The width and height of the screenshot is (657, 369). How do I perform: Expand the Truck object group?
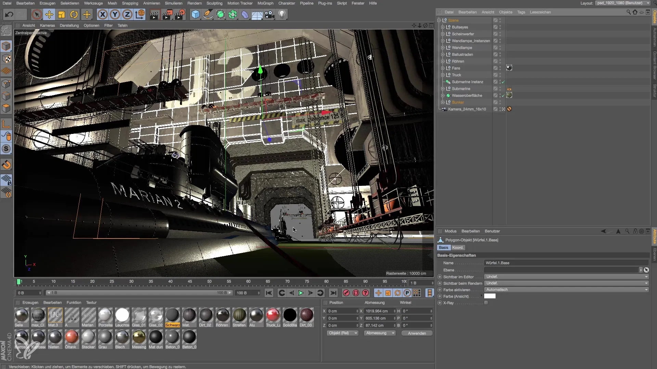pos(442,75)
